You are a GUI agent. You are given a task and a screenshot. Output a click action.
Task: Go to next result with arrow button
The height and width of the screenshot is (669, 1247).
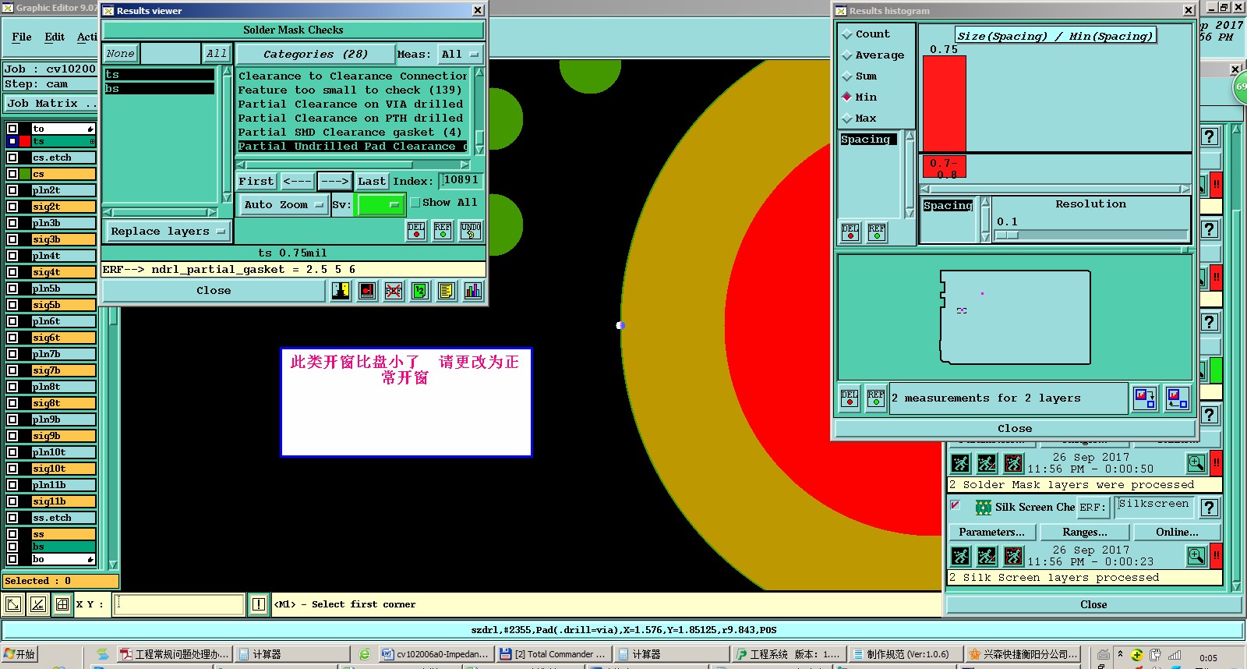tap(335, 181)
